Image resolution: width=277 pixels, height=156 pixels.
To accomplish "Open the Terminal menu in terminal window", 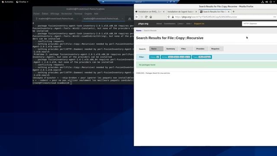I will [78, 13].
